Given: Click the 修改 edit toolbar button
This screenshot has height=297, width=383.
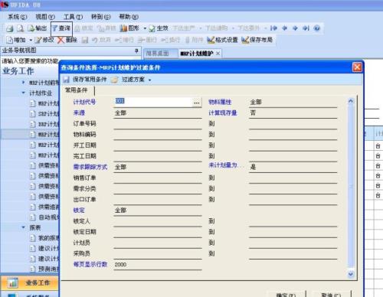Looking at the screenshot, I should pos(44,40).
